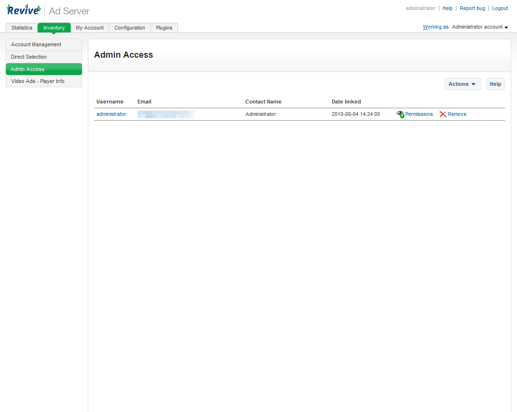Image resolution: width=517 pixels, height=412 pixels.
Task: Switch to the Plugins tab
Action: click(x=164, y=28)
